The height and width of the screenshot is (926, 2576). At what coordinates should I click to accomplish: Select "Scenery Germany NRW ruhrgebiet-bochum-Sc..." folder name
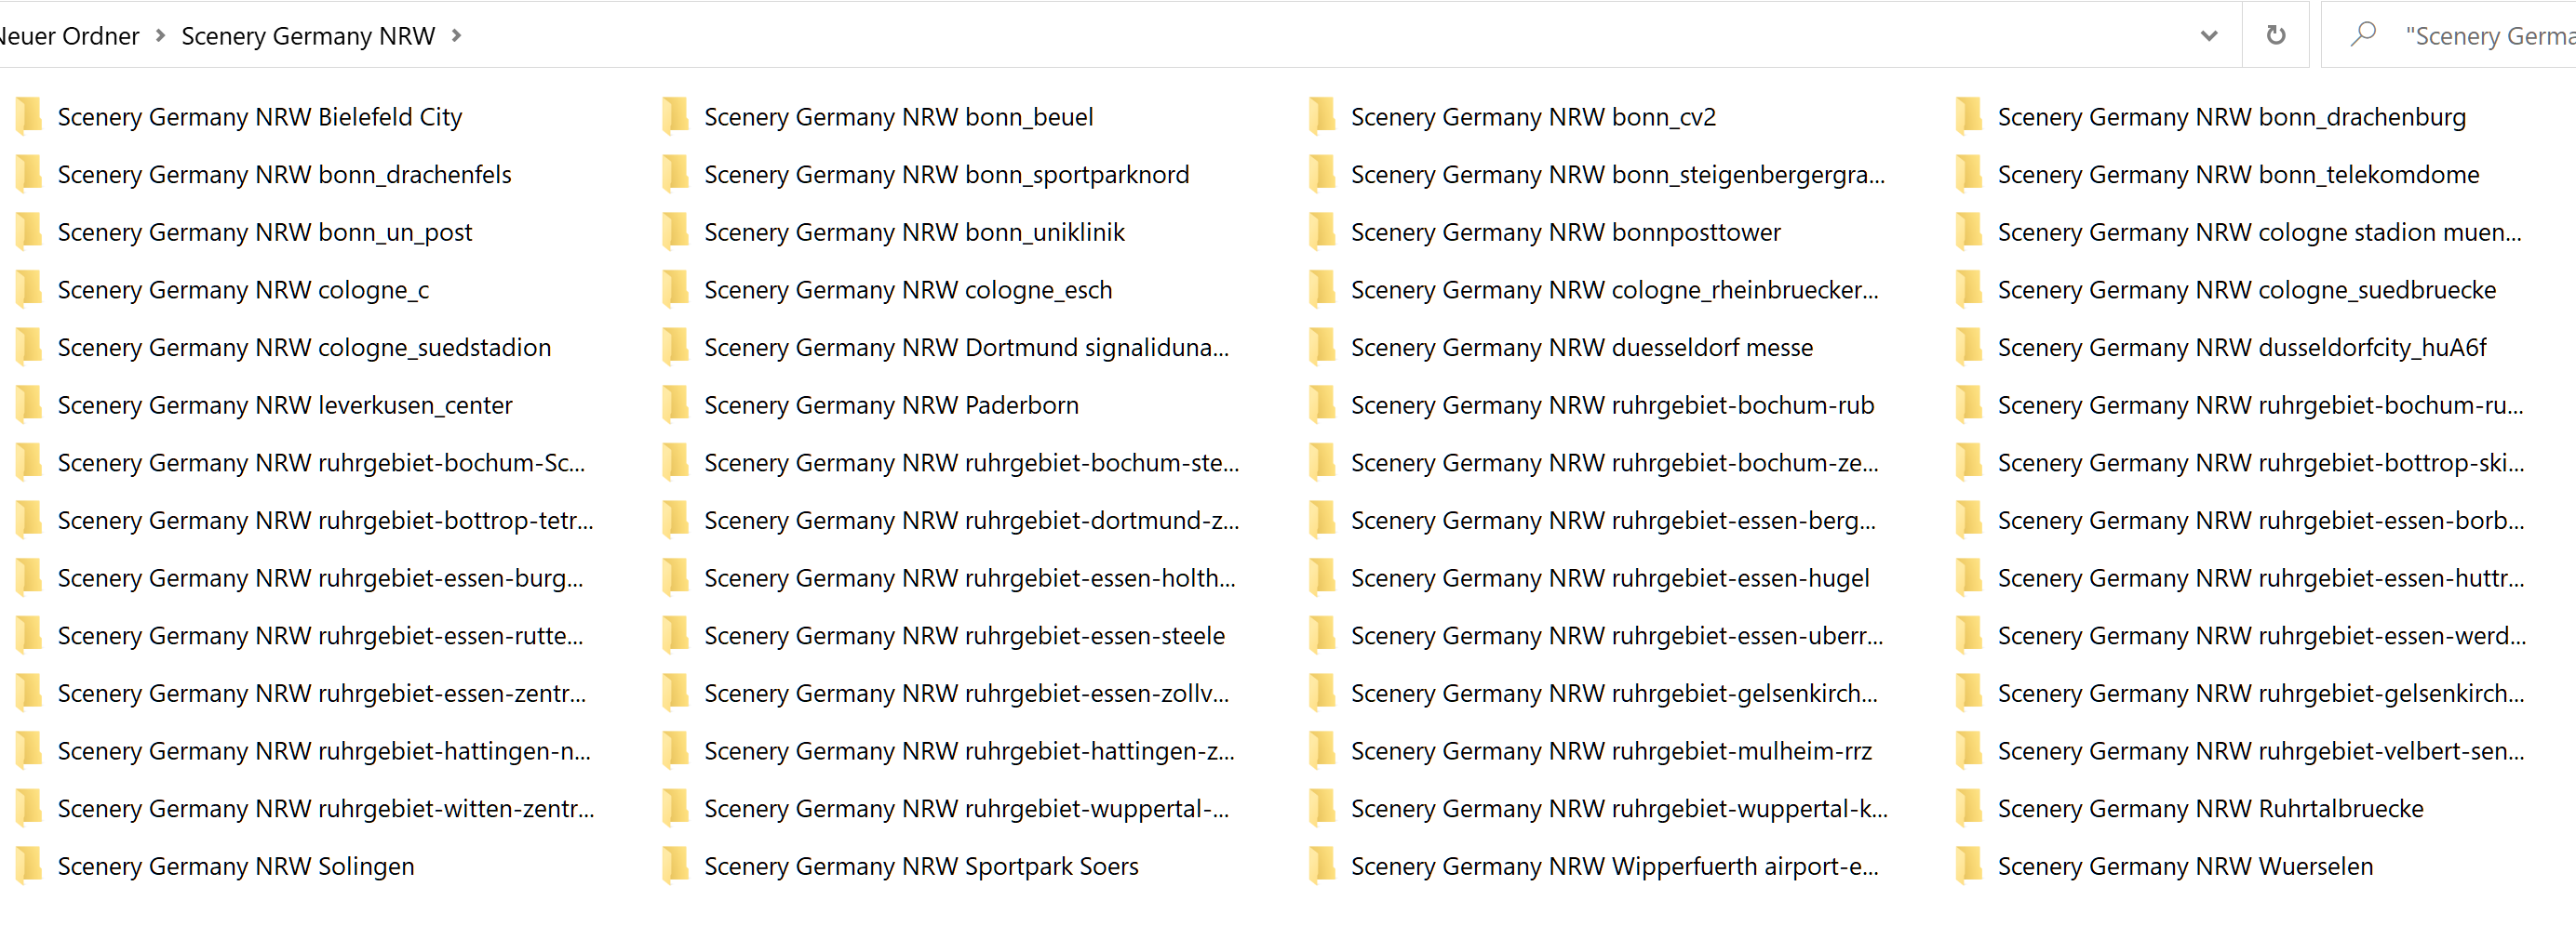tap(321, 464)
